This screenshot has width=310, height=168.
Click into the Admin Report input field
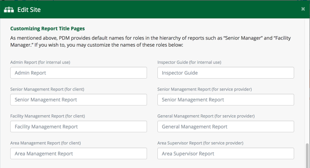point(79,73)
